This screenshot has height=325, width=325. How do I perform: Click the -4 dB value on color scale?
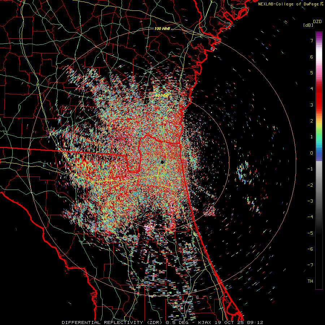pyautogui.click(x=310, y=217)
